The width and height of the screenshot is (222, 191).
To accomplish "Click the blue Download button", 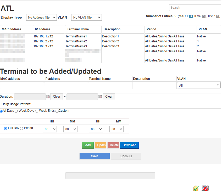I will [x=129, y=145].
